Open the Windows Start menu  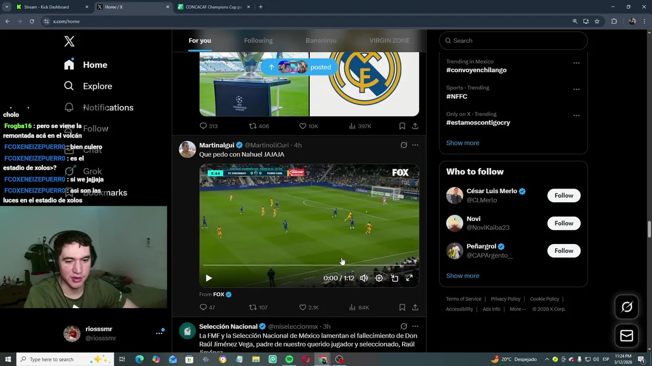pyautogui.click(x=8, y=359)
